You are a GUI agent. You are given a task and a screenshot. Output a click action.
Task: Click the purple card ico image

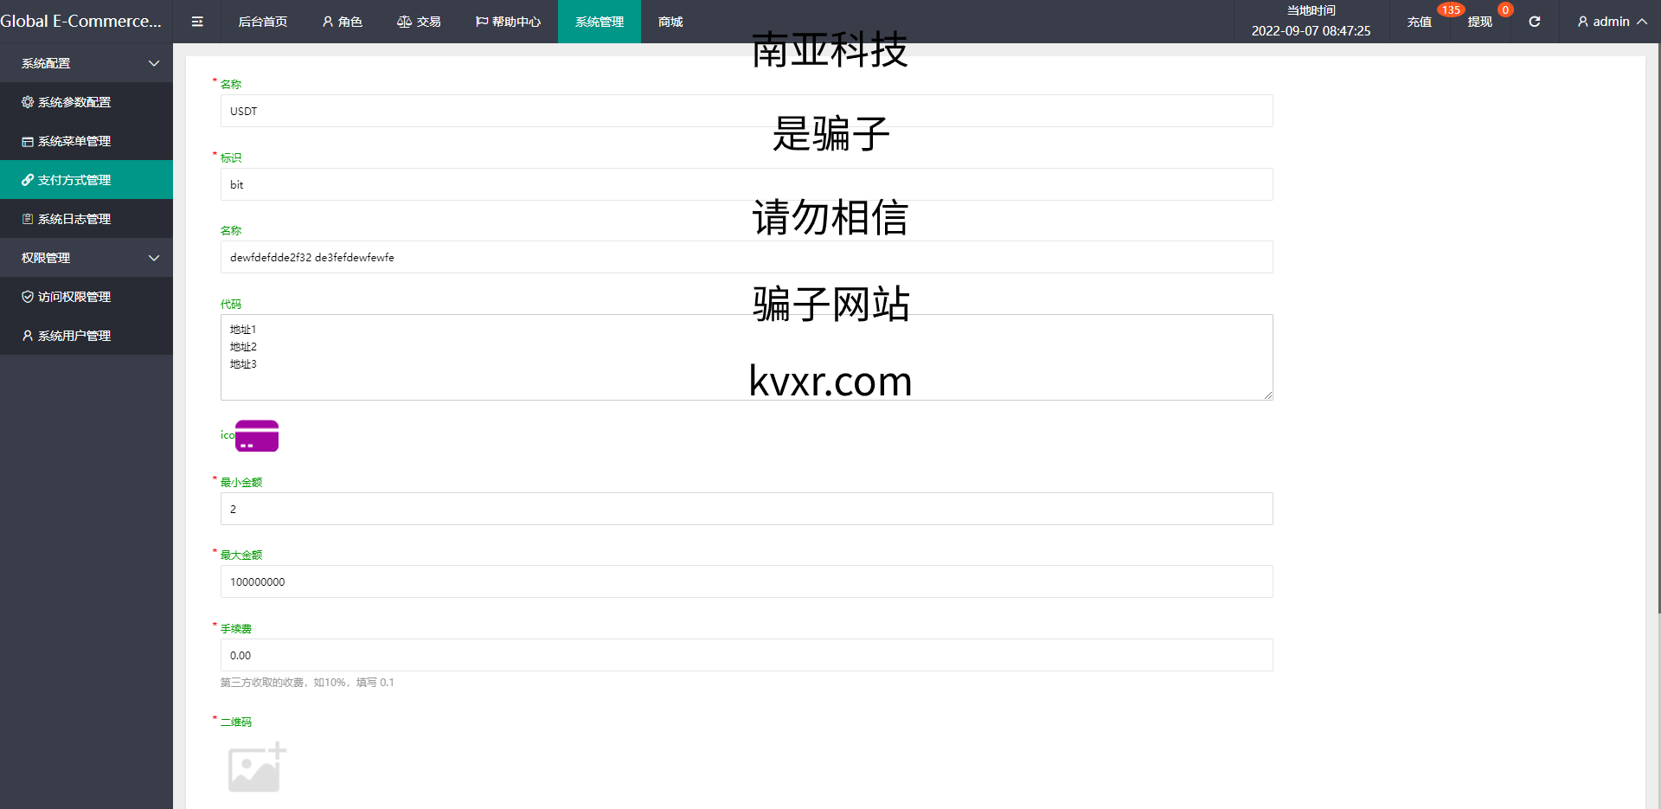(257, 436)
